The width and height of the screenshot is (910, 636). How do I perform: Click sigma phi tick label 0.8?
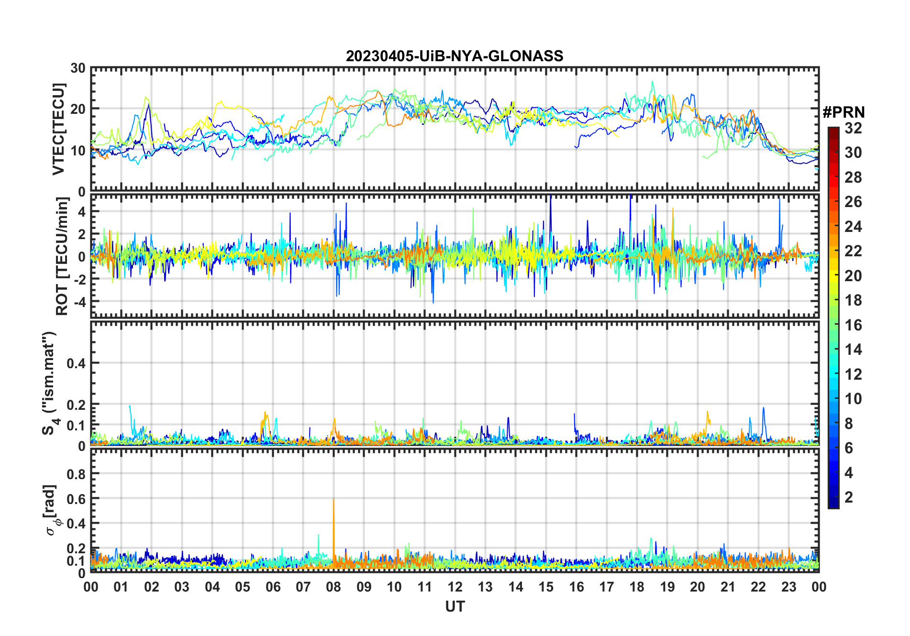[x=77, y=474]
